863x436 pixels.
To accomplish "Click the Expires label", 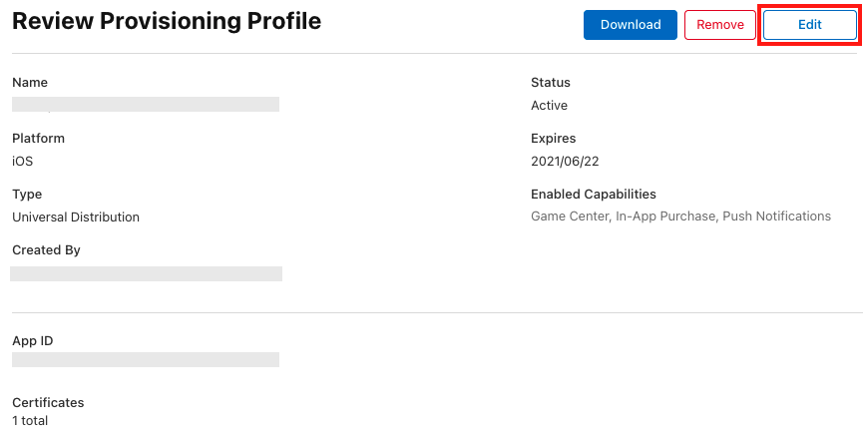I will click(x=553, y=139).
